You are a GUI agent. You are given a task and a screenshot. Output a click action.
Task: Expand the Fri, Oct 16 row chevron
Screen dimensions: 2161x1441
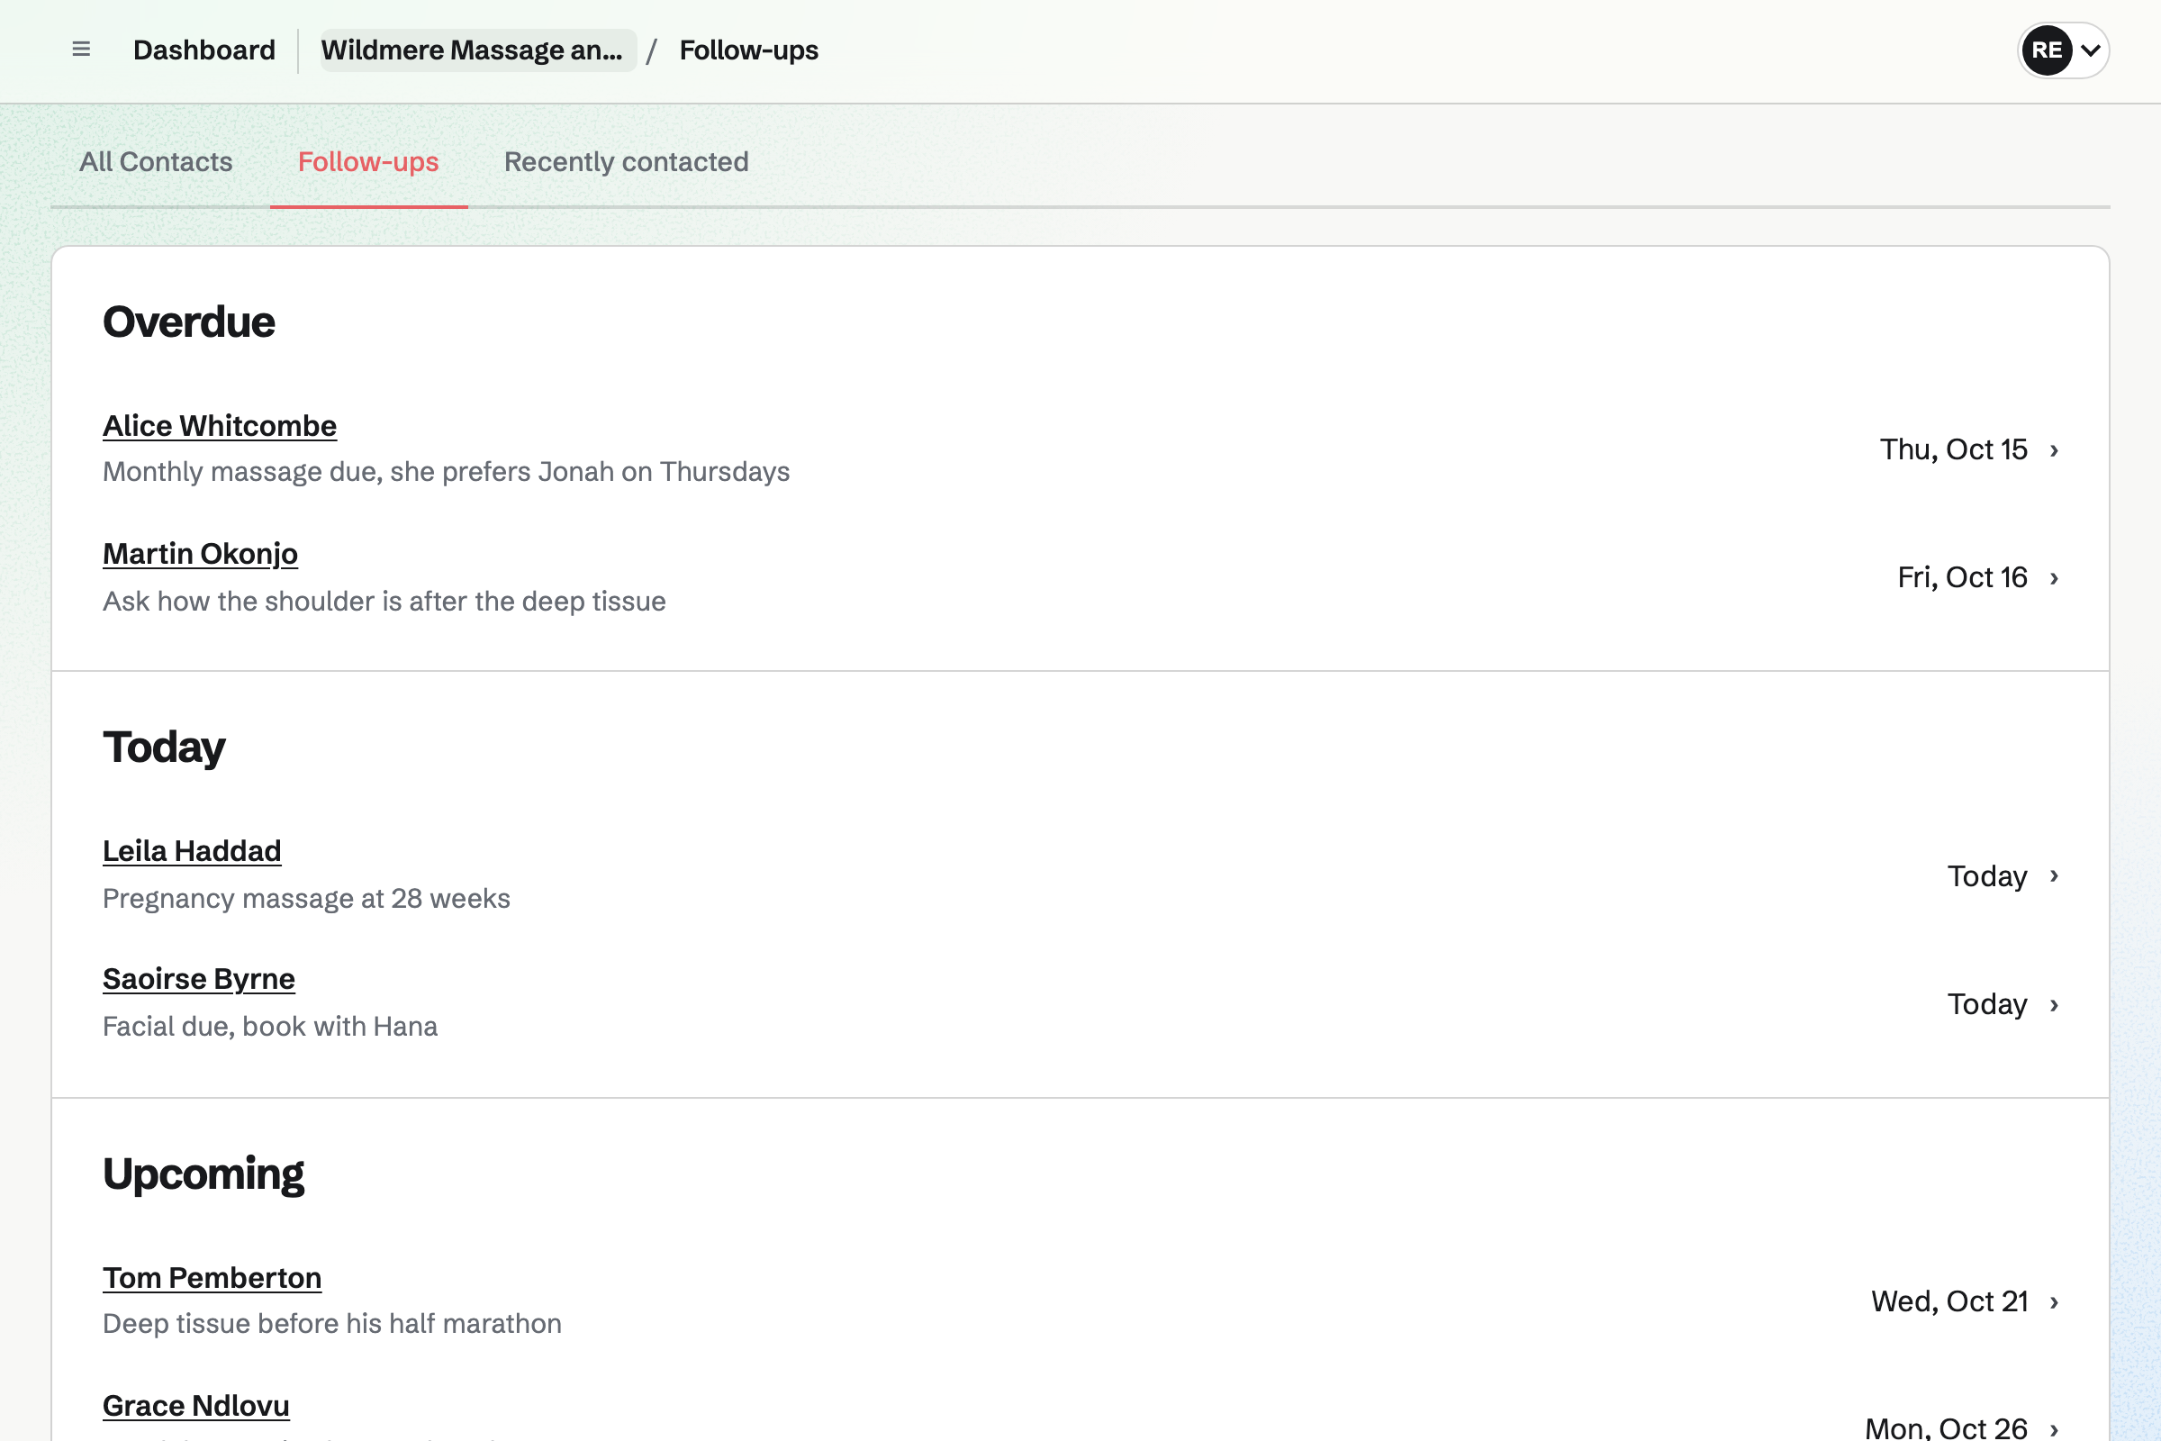click(x=2055, y=578)
